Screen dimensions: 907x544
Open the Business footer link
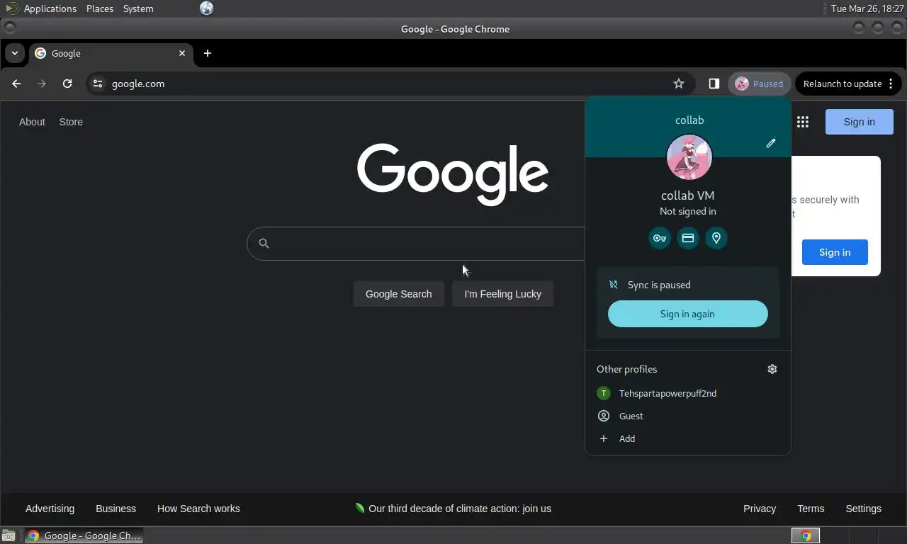[x=116, y=509]
